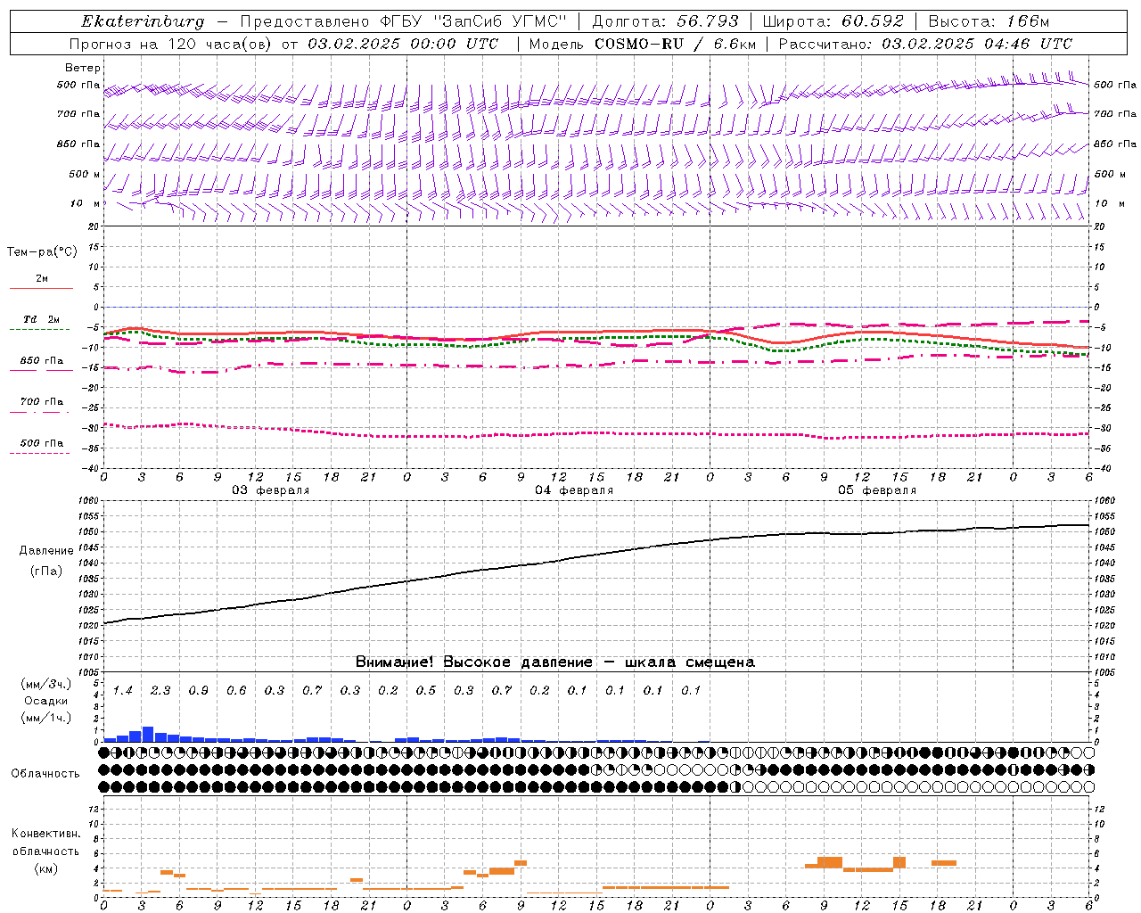Click the "Рассчитано: 03.02.2025 04:46 UTC" text
Viewport: 1141px width, 913px height.
pos(925,44)
